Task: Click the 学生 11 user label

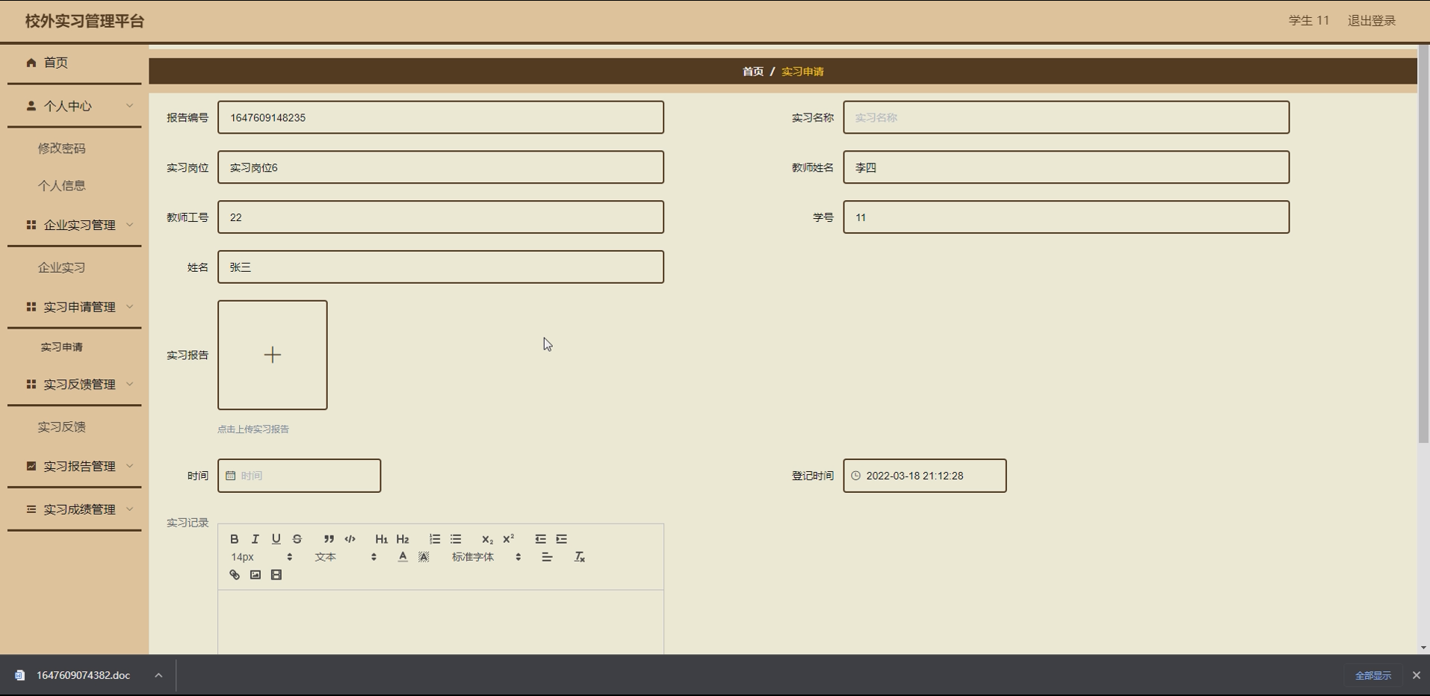Action: [1309, 21]
